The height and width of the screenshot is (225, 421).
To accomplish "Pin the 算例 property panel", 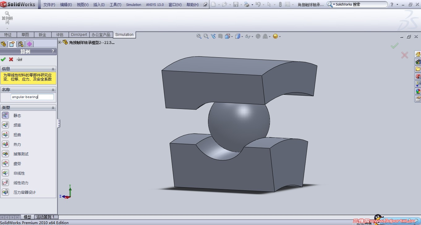I will (x=19, y=59).
